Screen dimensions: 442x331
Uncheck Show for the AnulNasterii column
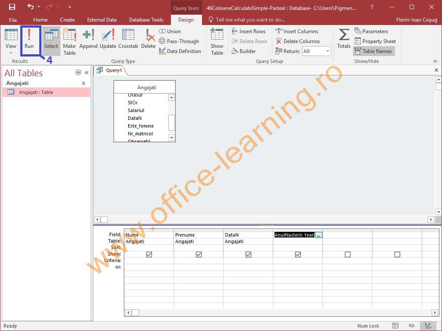[298, 254]
